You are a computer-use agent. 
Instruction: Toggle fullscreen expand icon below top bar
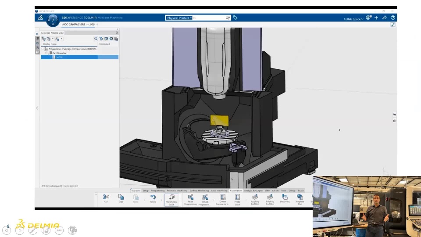393,25
